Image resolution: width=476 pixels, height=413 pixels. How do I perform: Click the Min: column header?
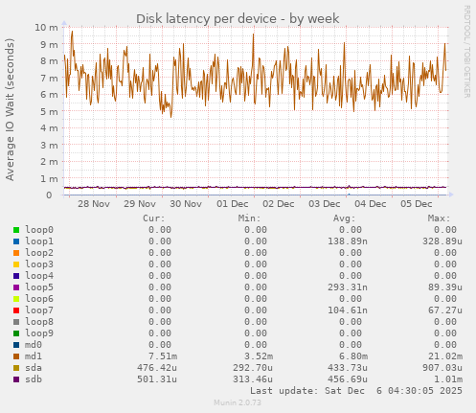249,218
